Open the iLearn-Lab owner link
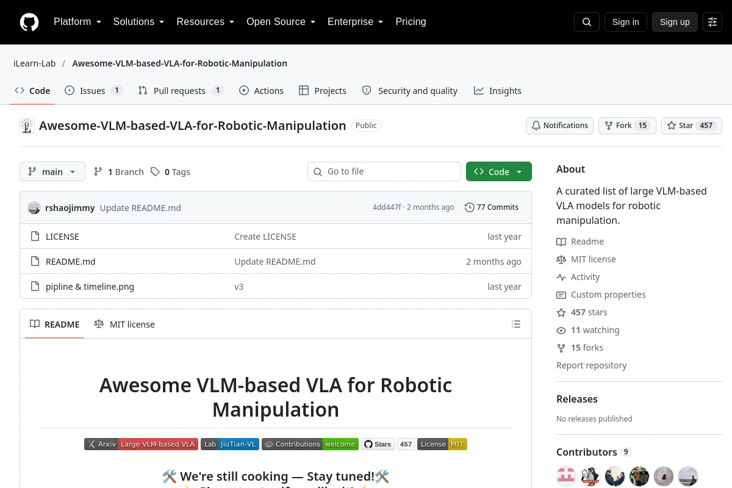Screen dimensions: 732x488 (35, 63)
